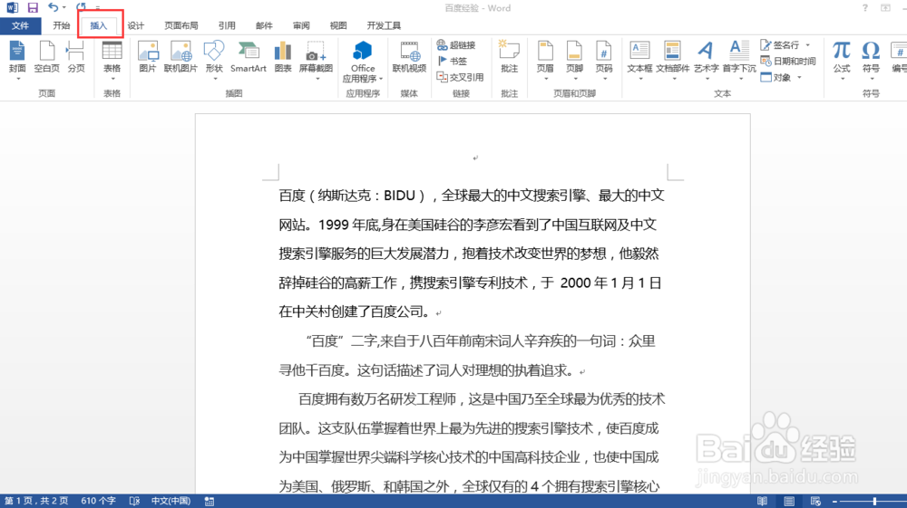
Task: Switch to References (引用) tab
Action: point(227,26)
